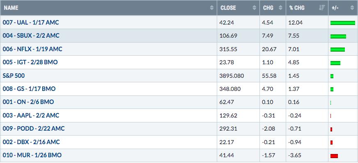Image resolution: width=358 pixels, height=163 pixels.
Task: Open the 007 - UAL - 1/17 AMC link
Action: (31, 23)
